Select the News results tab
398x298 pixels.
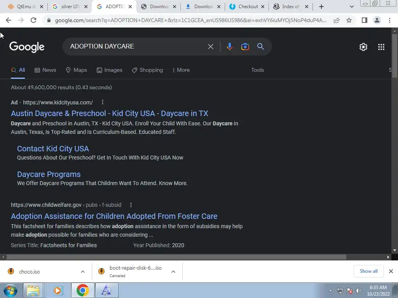click(45, 70)
